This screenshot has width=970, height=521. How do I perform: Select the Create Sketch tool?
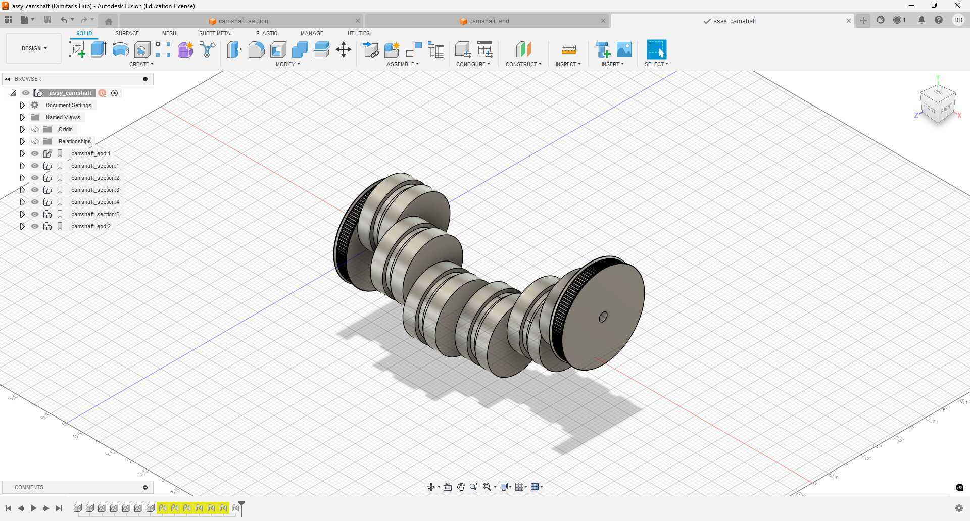tap(77, 49)
